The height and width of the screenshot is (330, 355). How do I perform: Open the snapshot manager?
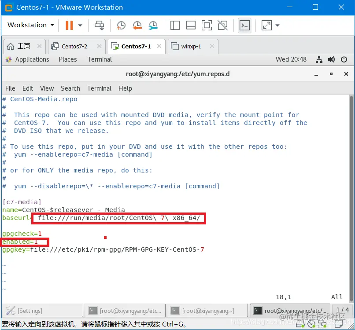153,26
